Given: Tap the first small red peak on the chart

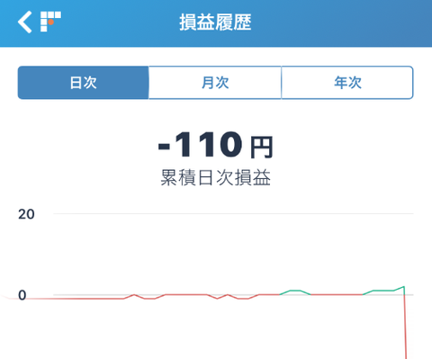Looking at the screenshot, I should [x=134, y=295].
